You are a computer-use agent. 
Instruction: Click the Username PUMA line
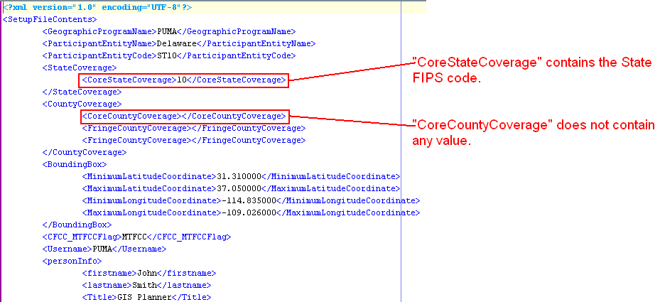point(104,249)
